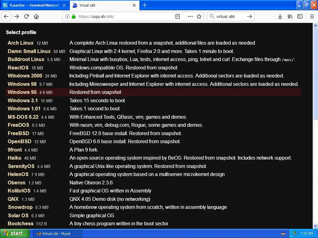Launch the QNX profile
The image size is (318, 238).
coord(13,199)
